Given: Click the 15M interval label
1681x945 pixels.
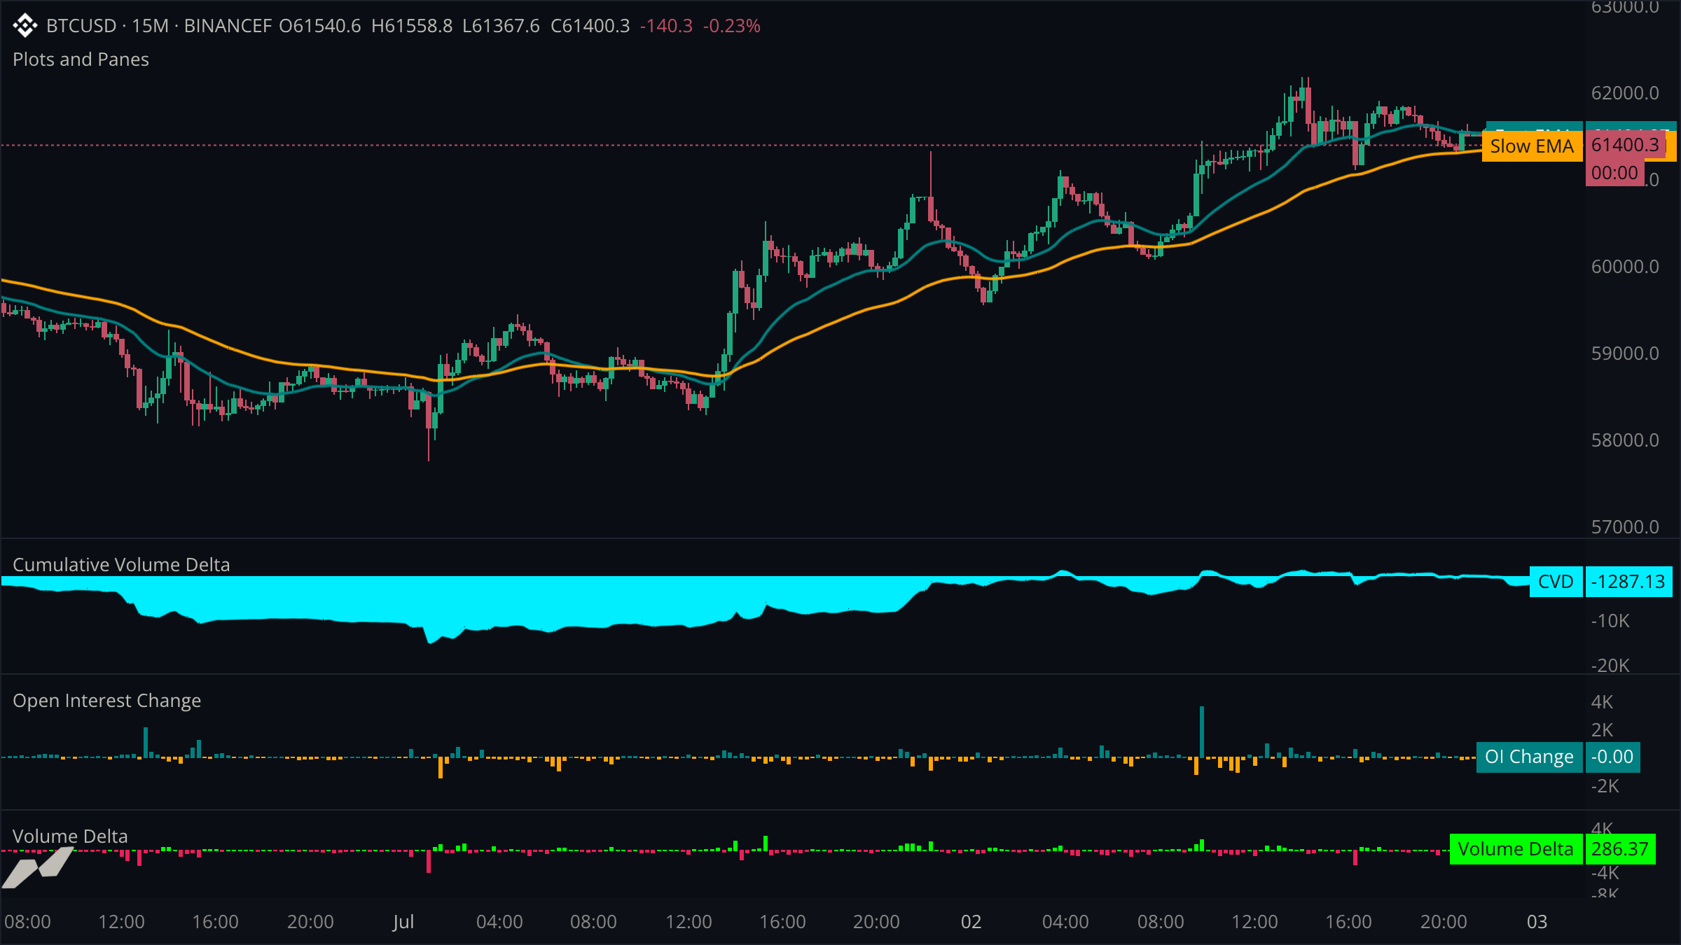Looking at the screenshot, I should [x=150, y=26].
